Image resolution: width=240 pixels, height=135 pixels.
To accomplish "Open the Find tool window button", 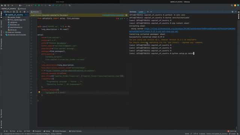I will coord(12,131).
